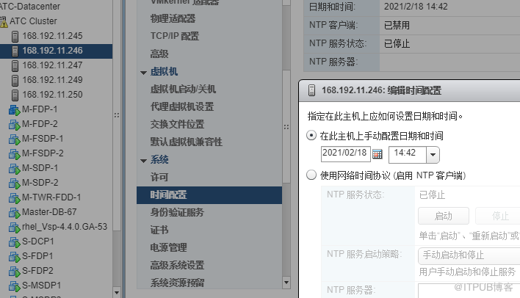Image resolution: width=520 pixels, height=298 pixels.
Task: Click the M-TWR-FDD-1 virtual machine icon
Action: pos(14,198)
